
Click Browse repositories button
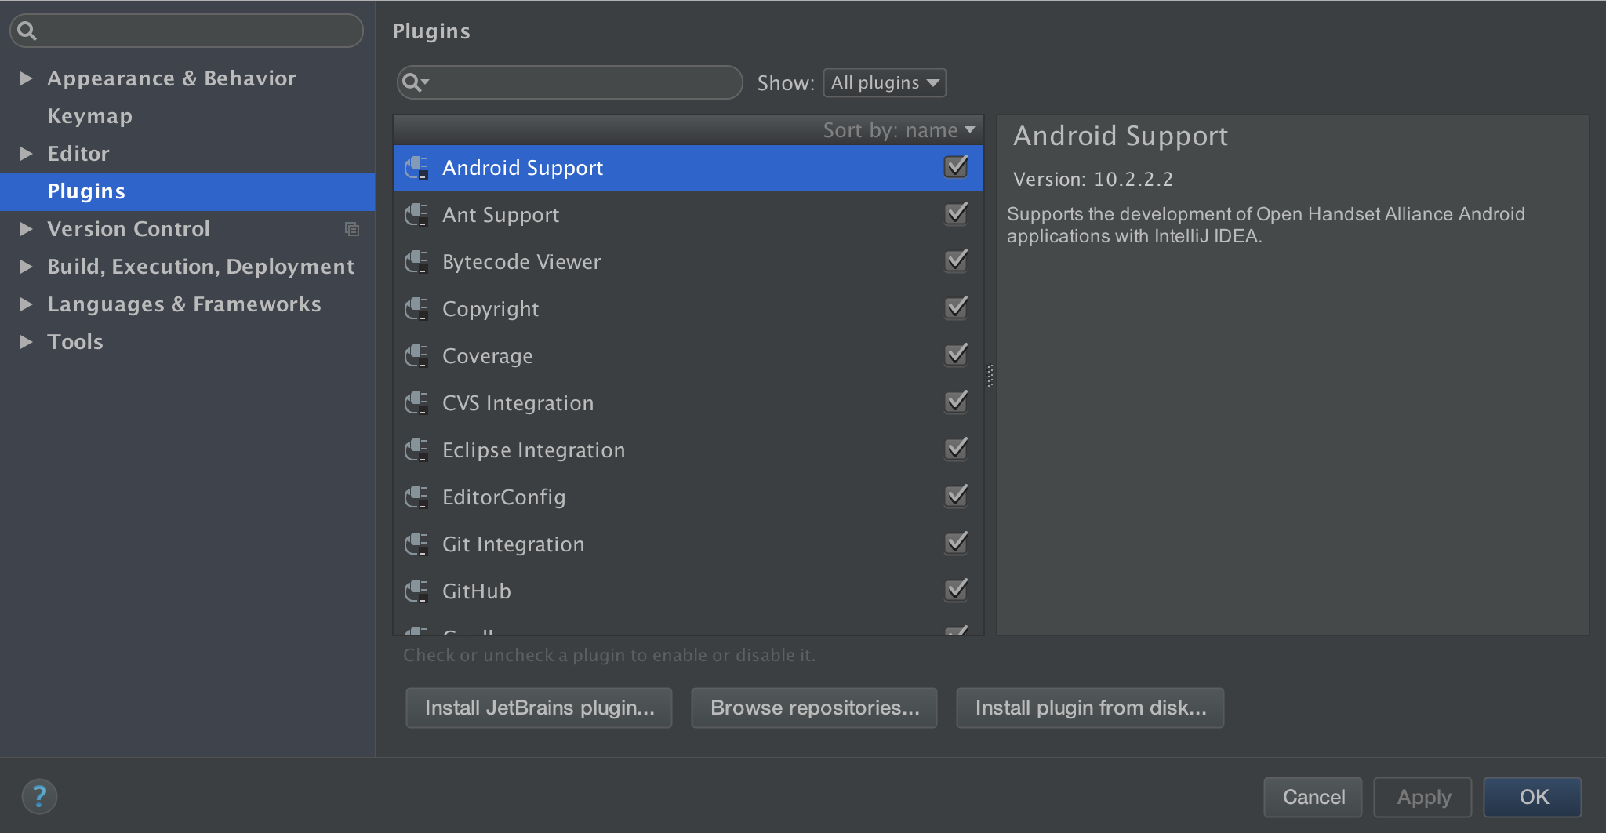pyautogui.click(x=814, y=708)
